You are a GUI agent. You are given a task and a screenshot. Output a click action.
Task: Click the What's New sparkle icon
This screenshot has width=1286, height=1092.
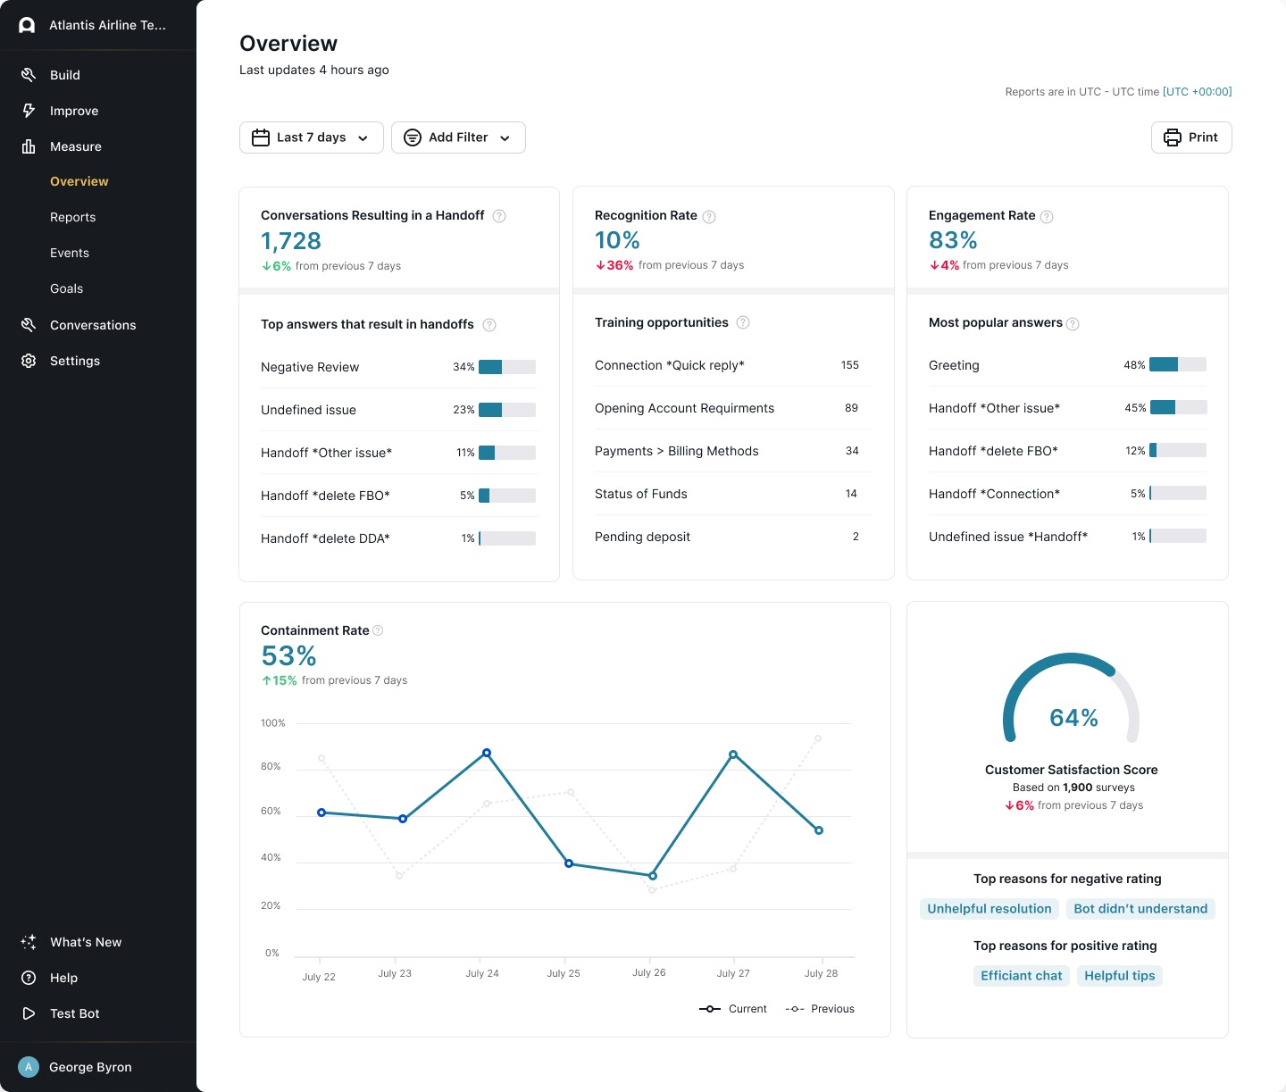point(28,941)
